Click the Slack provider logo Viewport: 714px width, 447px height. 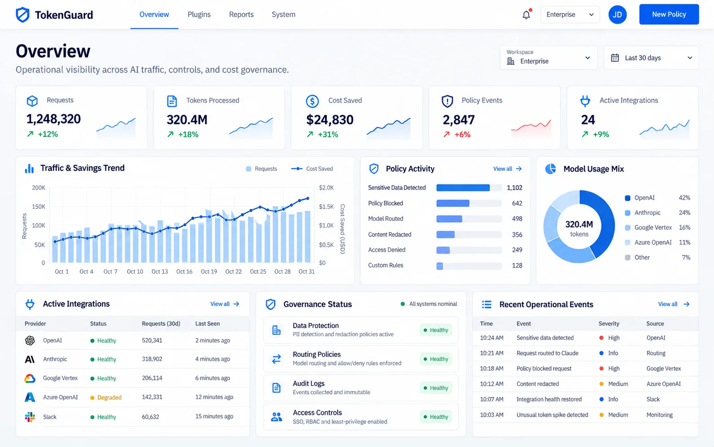(30, 417)
